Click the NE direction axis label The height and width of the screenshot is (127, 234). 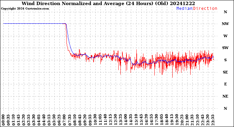click(x=225, y=96)
